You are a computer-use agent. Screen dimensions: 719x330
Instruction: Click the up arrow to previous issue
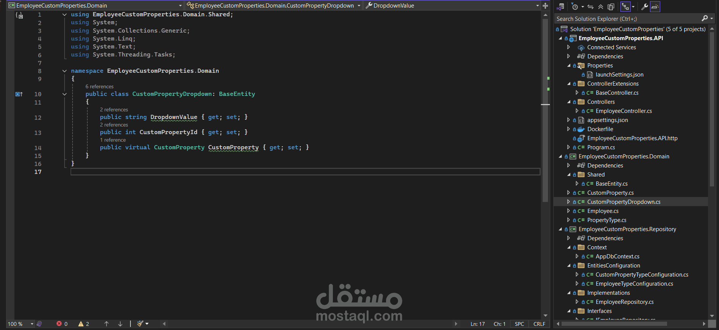click(107, 324)
